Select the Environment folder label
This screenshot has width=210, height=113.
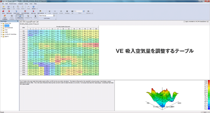pyautogui.click(x=9, y=28)
